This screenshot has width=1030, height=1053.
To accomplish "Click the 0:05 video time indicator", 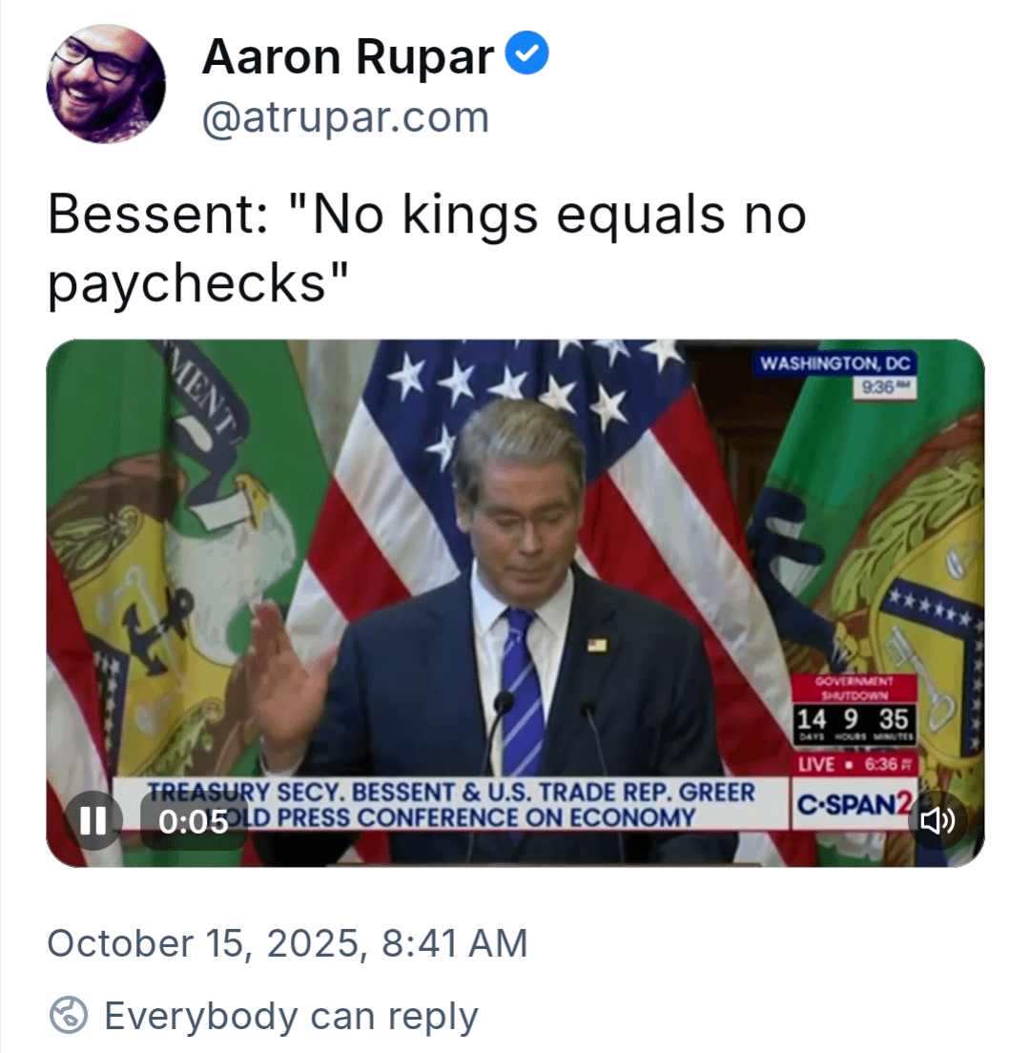I will point(193,820).
